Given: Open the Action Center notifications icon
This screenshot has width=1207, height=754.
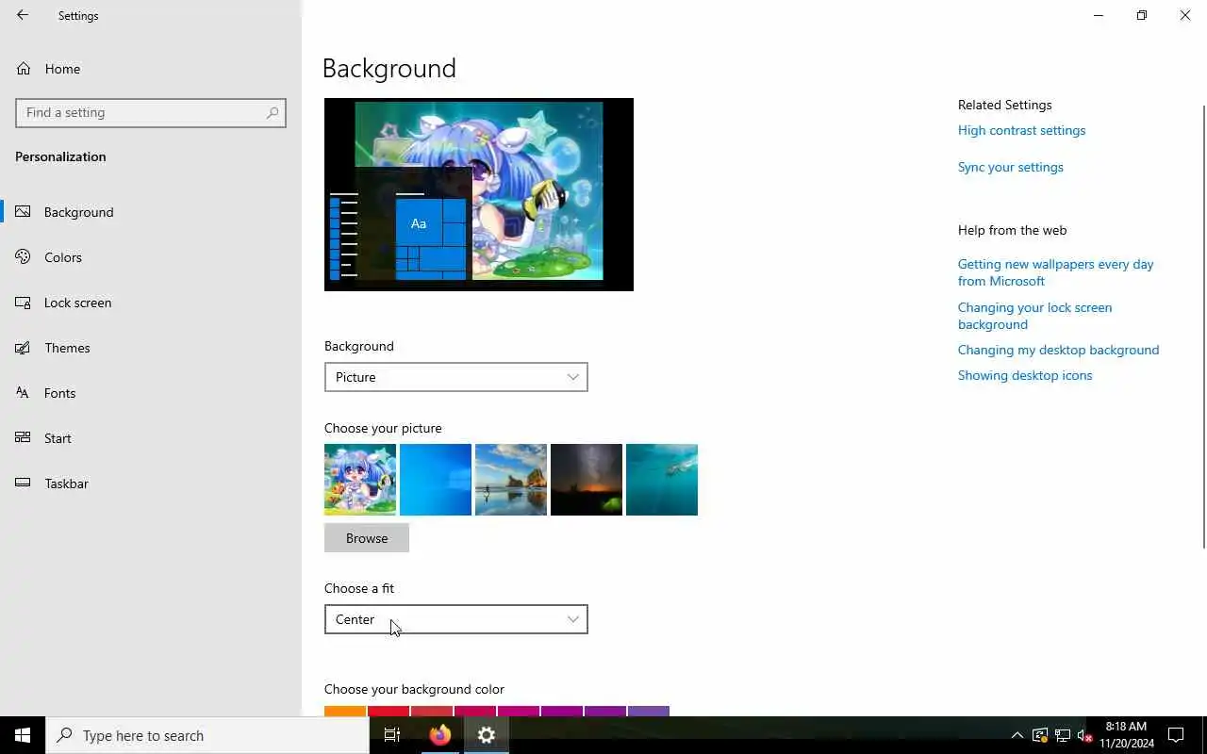Looking at the screenshot, I should tap(1176, 735).
